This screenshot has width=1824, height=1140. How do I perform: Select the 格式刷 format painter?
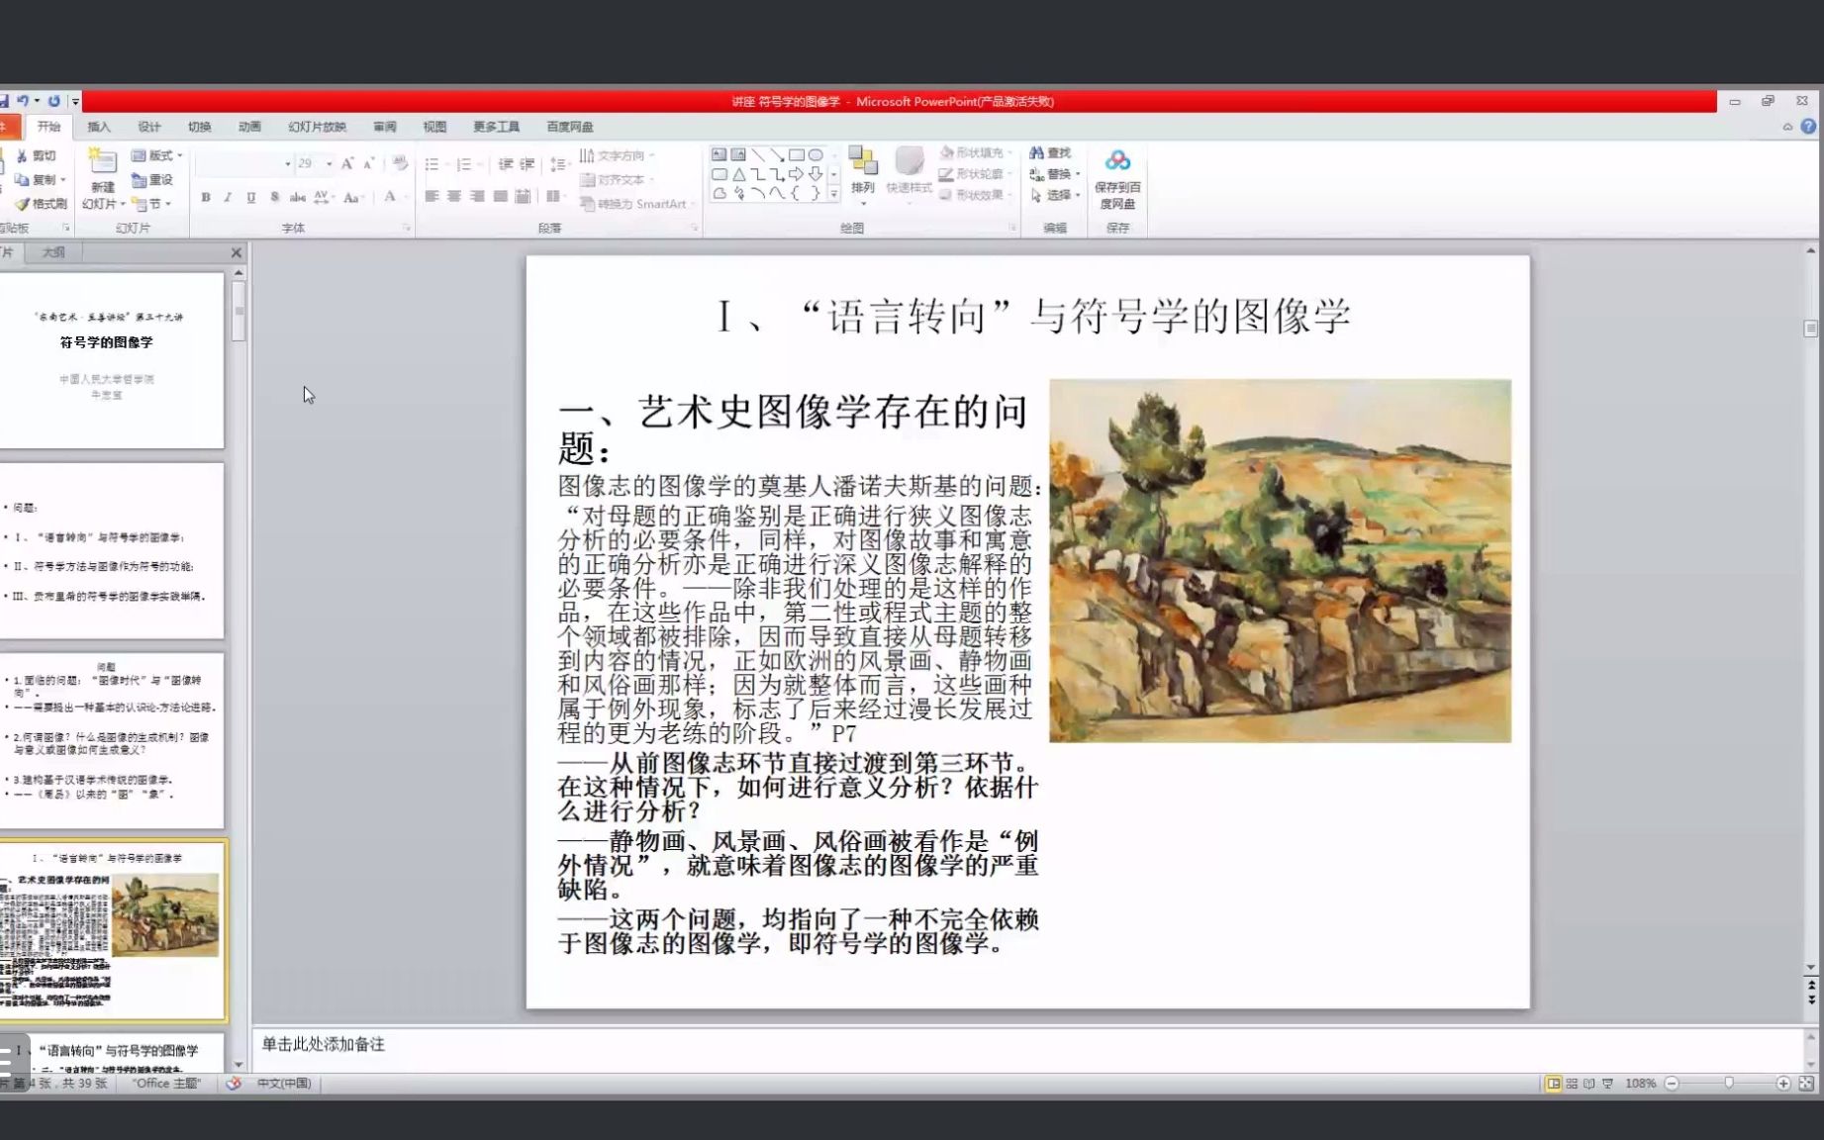tap(41, 204)
